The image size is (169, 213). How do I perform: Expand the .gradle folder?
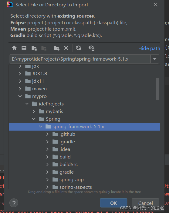click(47, 142)
